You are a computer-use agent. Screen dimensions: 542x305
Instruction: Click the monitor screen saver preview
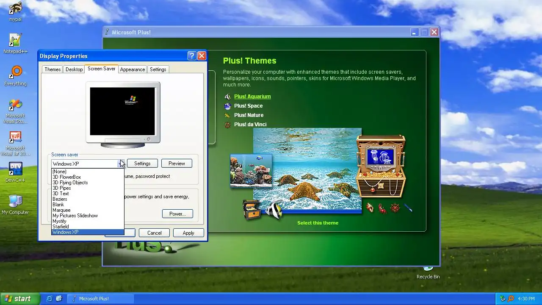click(122, 111)
